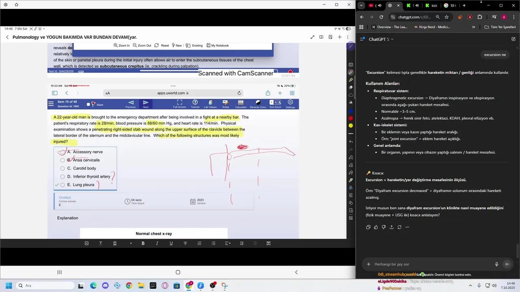Open Overview - The Lea... bookmark
The height and width of the screenshot is (292, 520).
[x=389, y=27]
